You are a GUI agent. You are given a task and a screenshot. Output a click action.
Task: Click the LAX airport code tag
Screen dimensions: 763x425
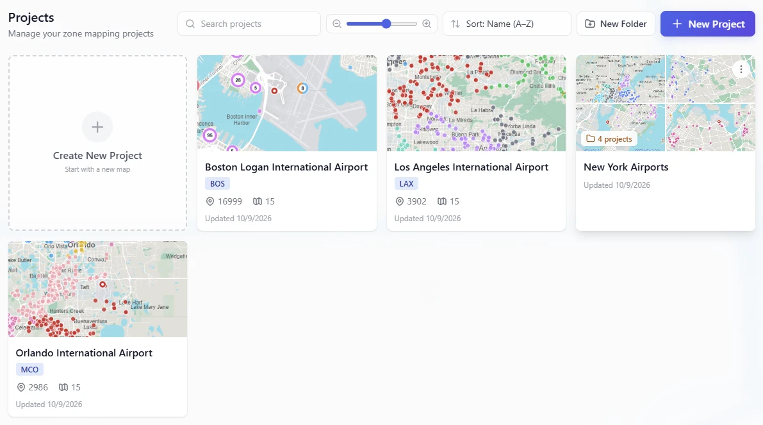pyautogui.click(x=406, y=183)
